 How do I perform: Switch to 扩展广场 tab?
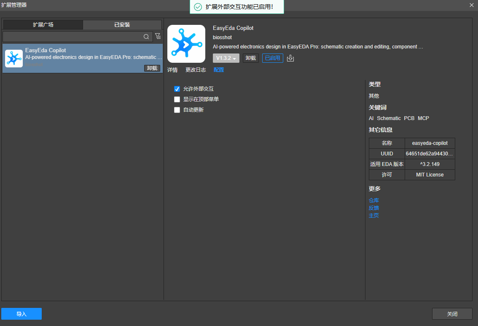coord(43,25)
